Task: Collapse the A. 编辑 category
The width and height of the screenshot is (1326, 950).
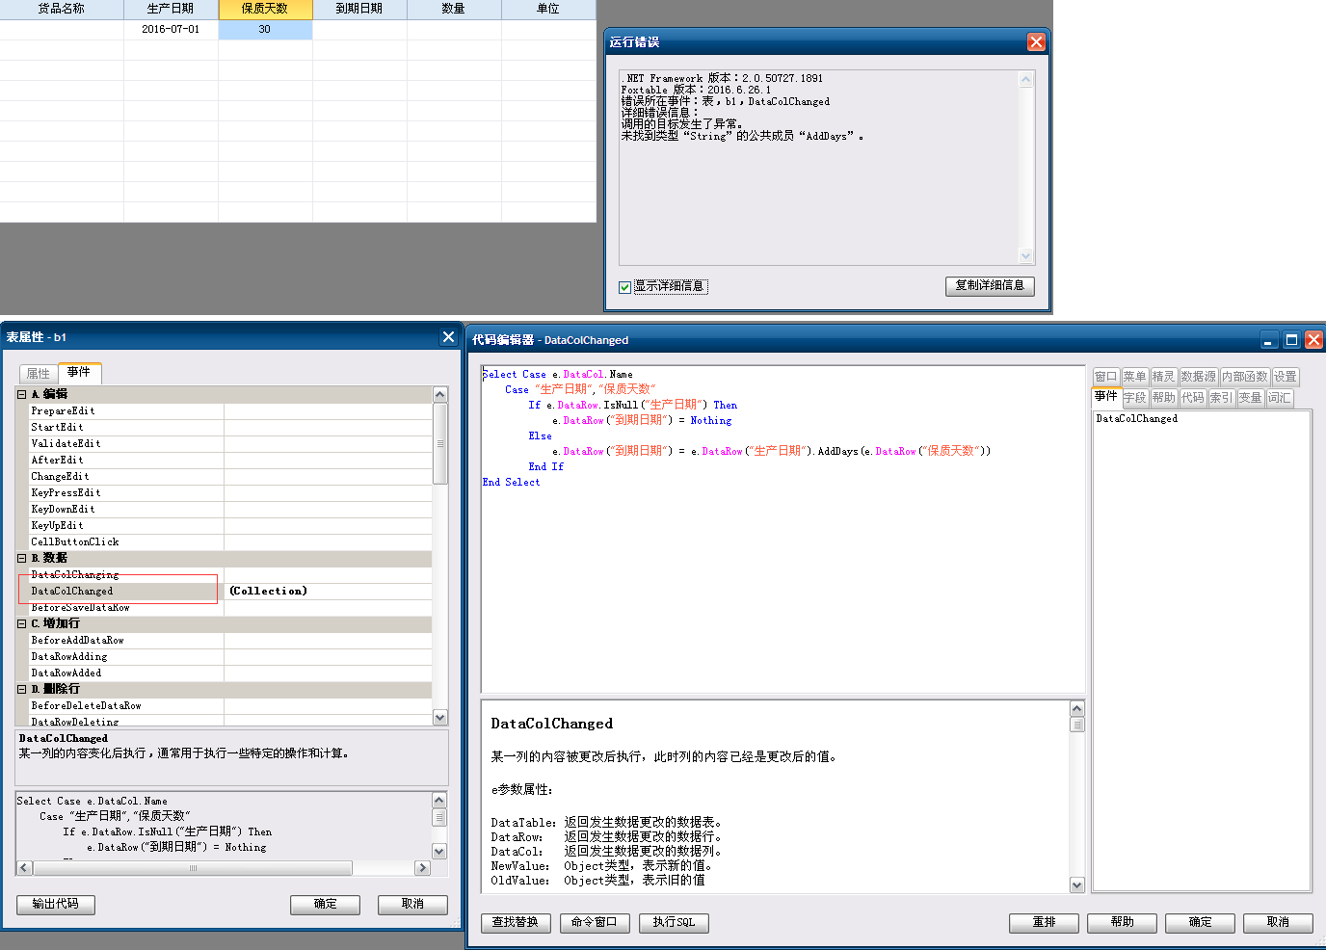Action: [x=21, y=394]
